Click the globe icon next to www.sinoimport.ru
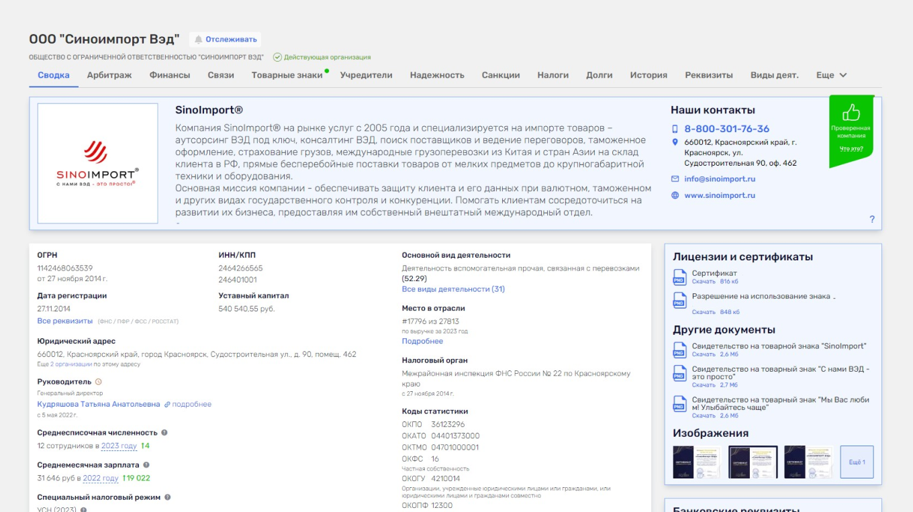The image size is (913, 512). 674,197
